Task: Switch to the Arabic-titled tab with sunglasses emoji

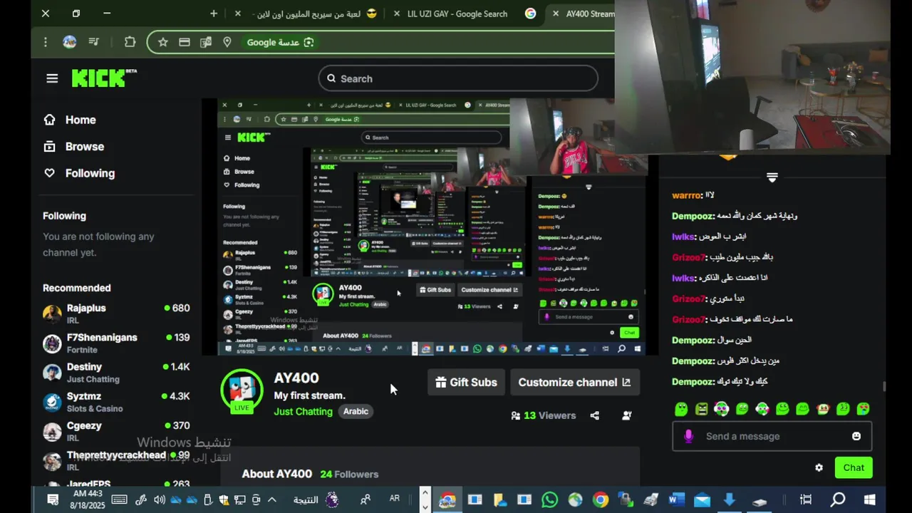Action: pyautogui.click(x=313, y=14)
